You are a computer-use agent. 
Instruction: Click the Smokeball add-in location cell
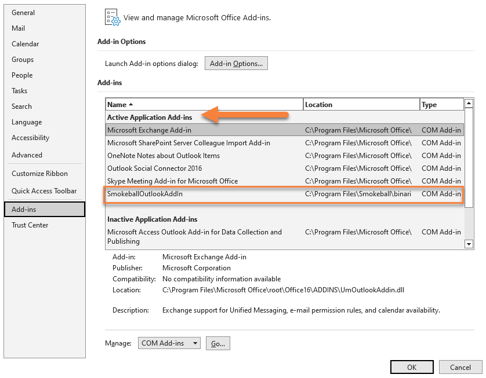pos(358,194)
